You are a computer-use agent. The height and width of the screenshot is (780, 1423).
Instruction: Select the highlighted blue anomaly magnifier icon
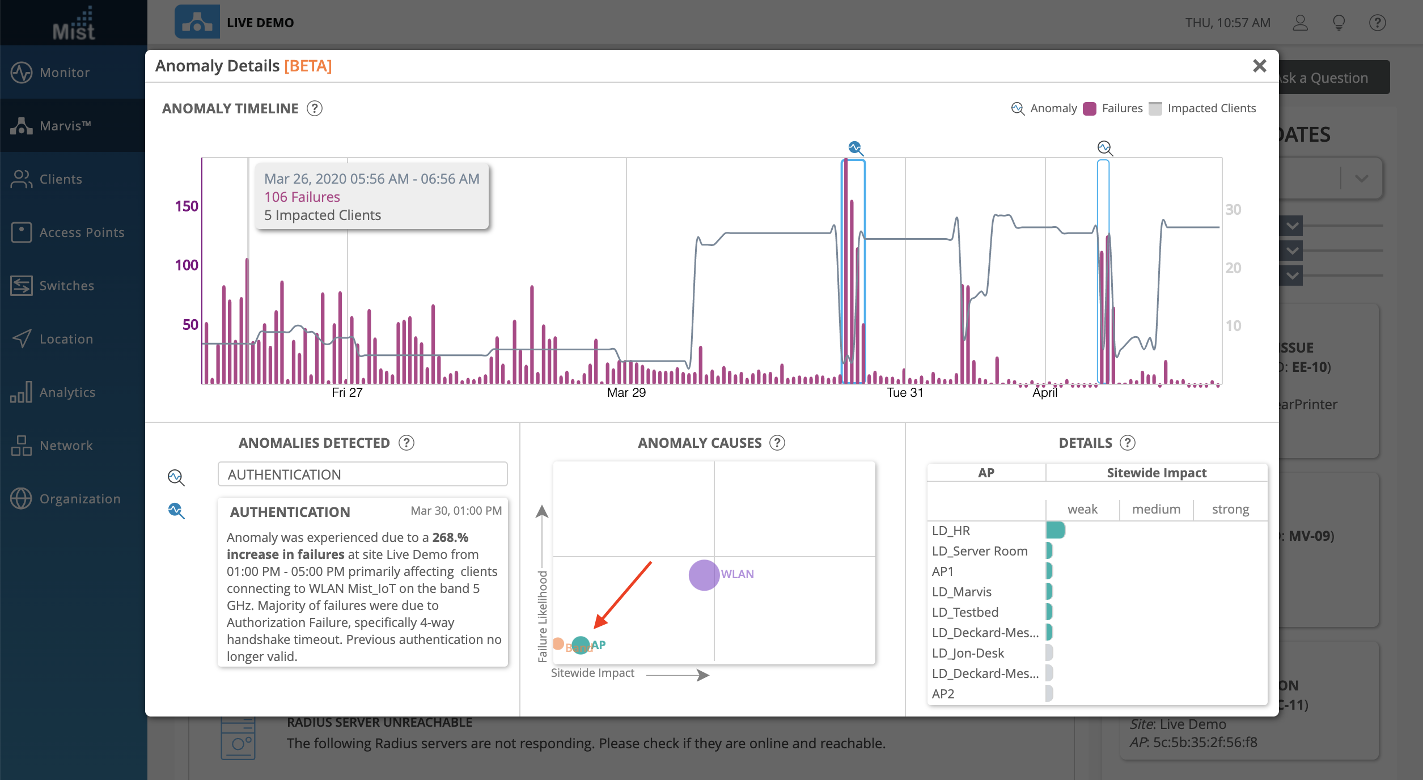tap(176, 511)
